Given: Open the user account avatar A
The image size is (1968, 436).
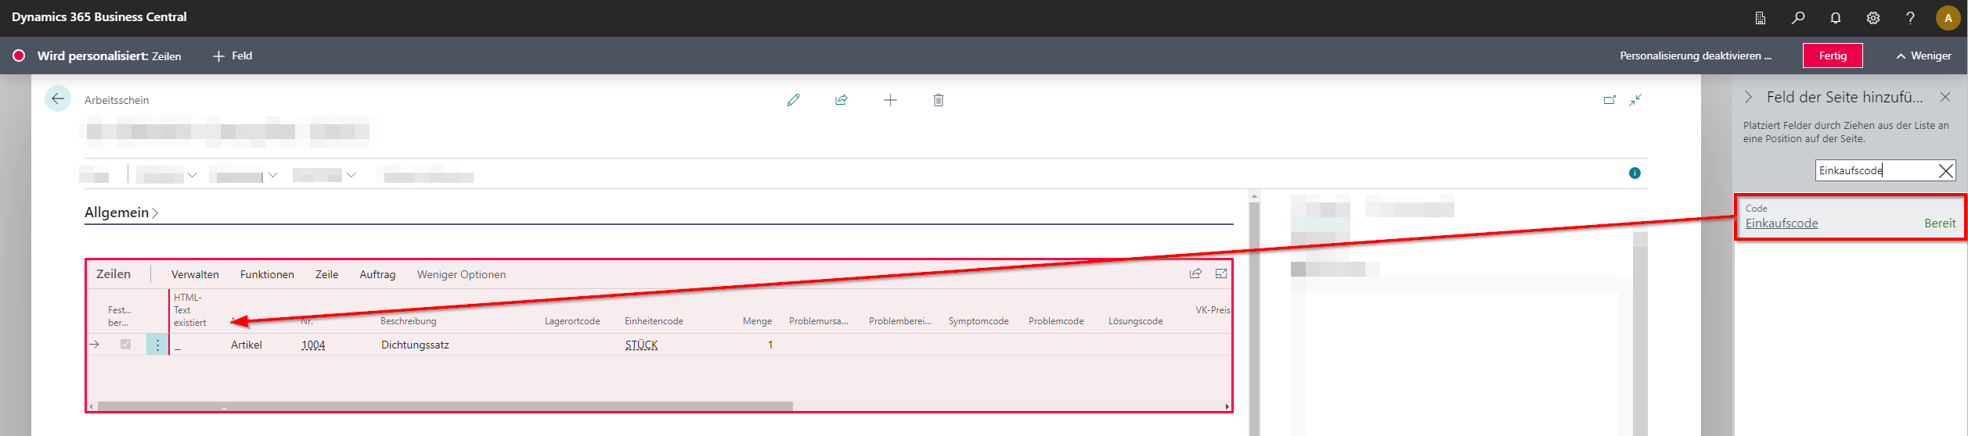Looking at the screenshot, I should [x=1948, y=18].
